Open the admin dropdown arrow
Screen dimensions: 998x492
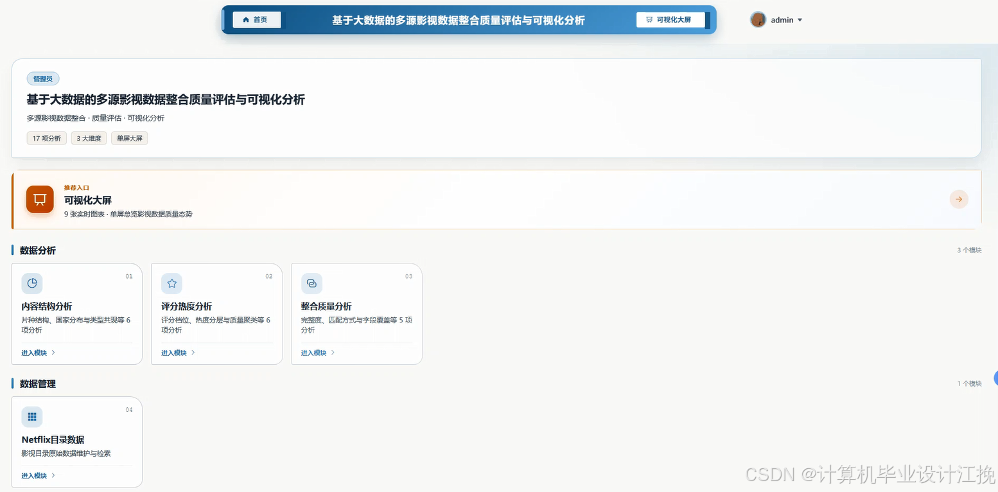800,20
